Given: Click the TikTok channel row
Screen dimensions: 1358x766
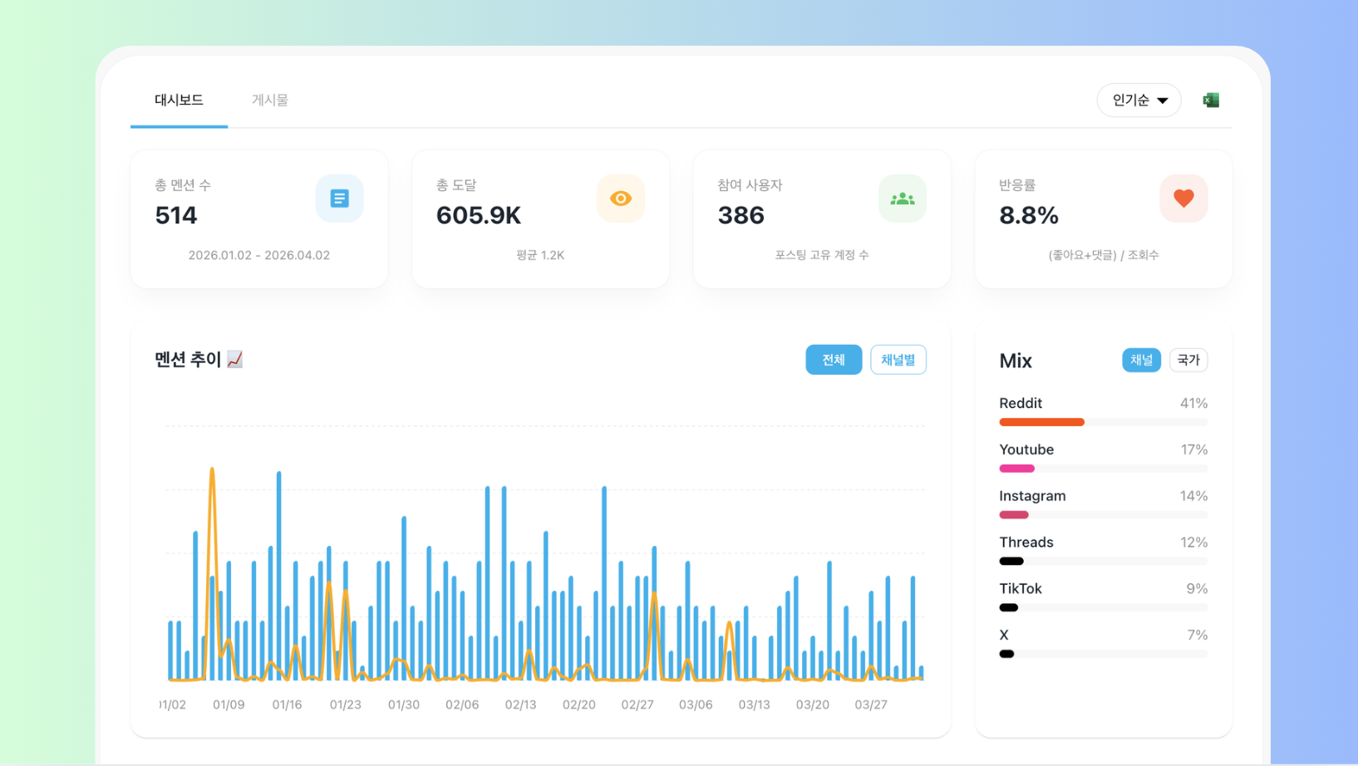Looking at the screenshot, I should coord(1102,589).
